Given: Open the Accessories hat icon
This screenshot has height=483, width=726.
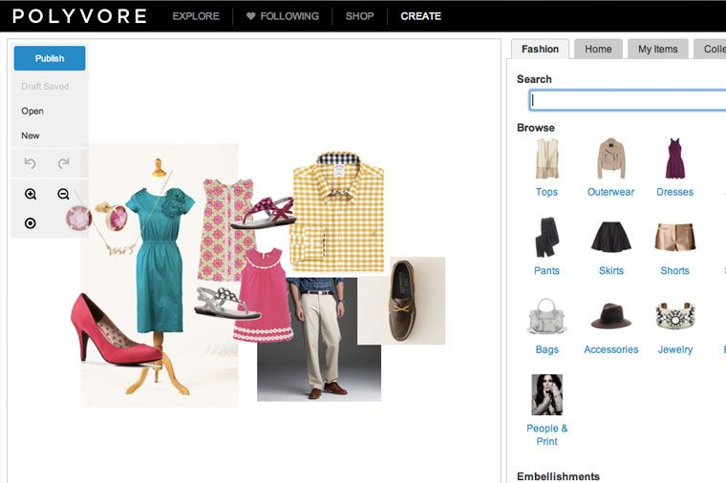Looking at the screenshot, I should 611,316.
